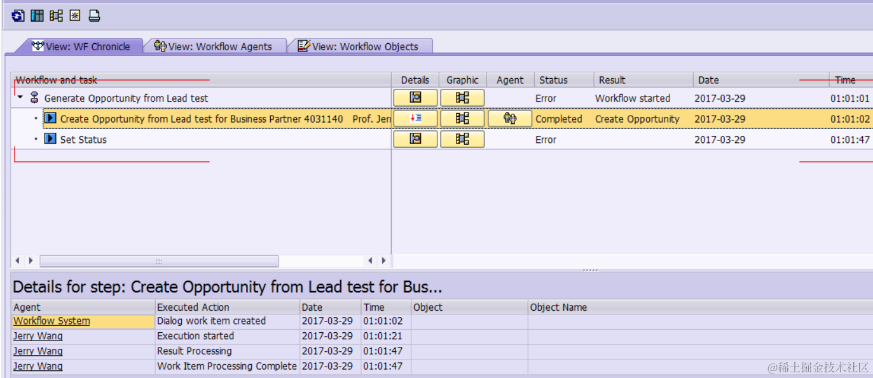Open Jerry Wang link for Execution started
Image resolution: width=873 pixels, height=378 pixels.
tap(38, 336)
